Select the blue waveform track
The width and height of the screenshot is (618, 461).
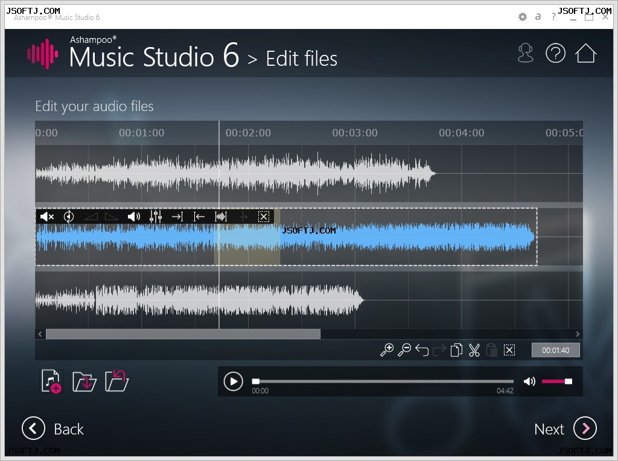286,237
